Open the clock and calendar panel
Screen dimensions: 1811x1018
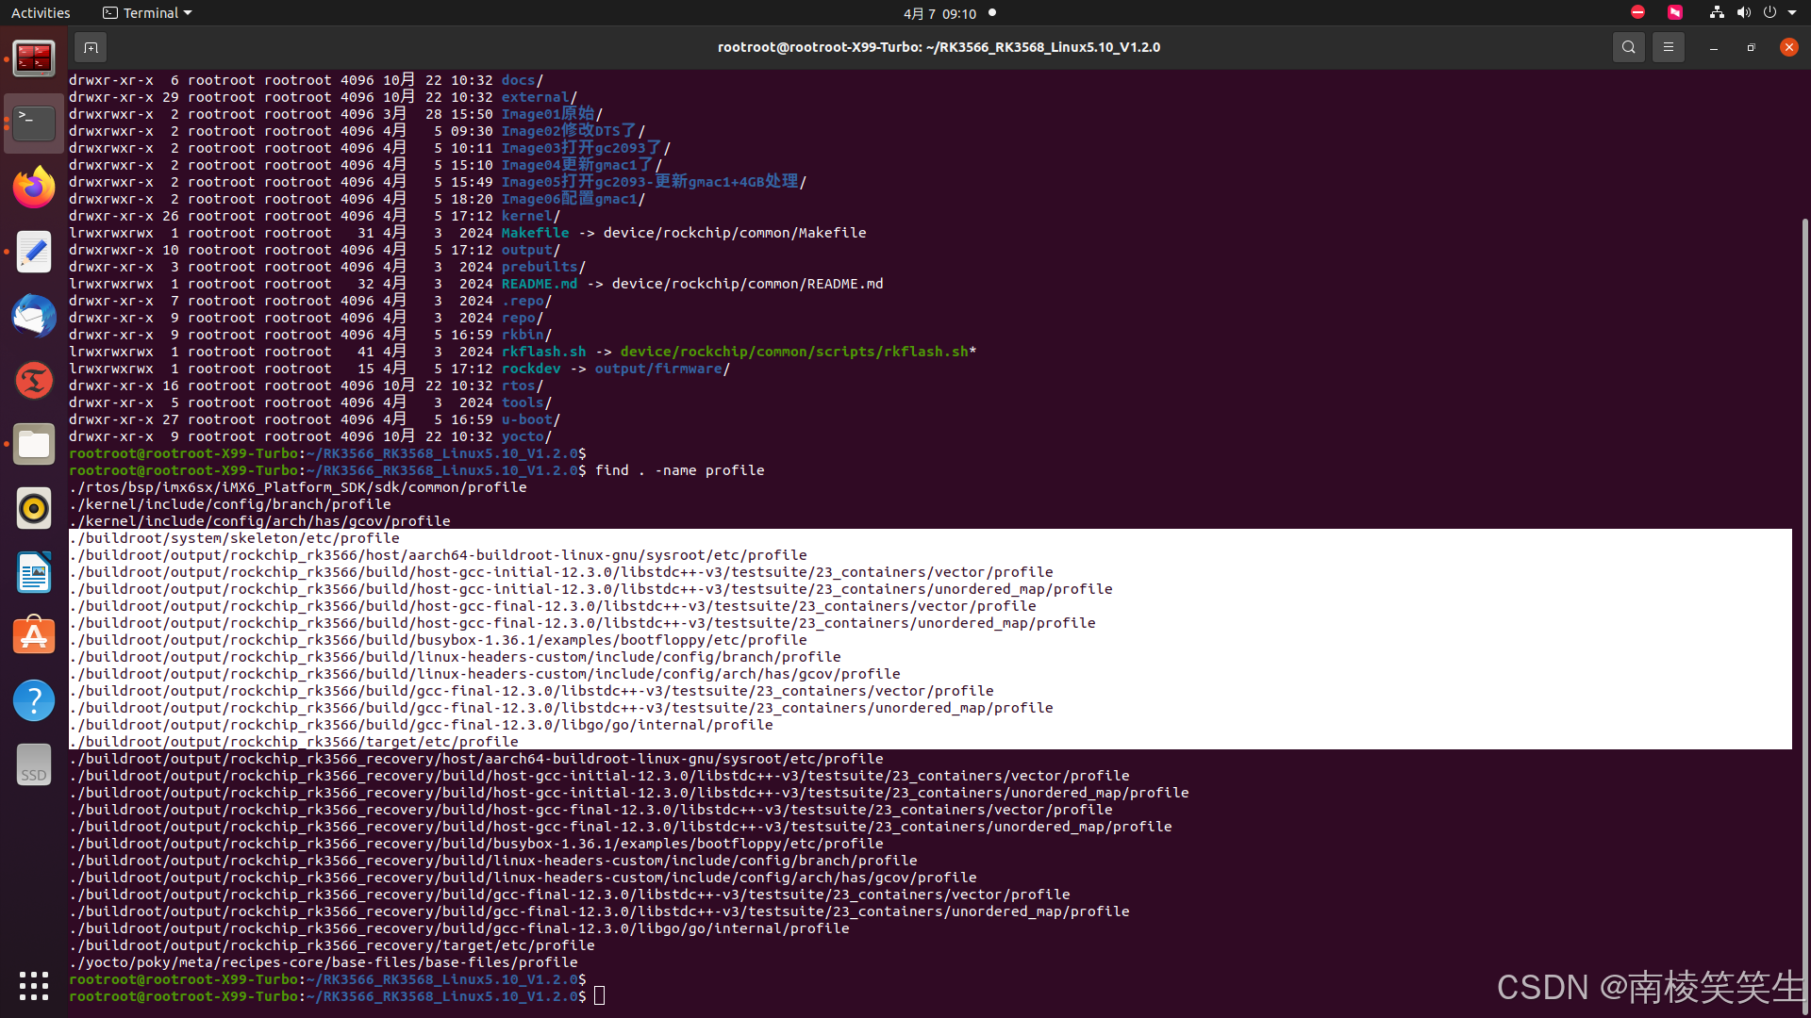[939, 13]
